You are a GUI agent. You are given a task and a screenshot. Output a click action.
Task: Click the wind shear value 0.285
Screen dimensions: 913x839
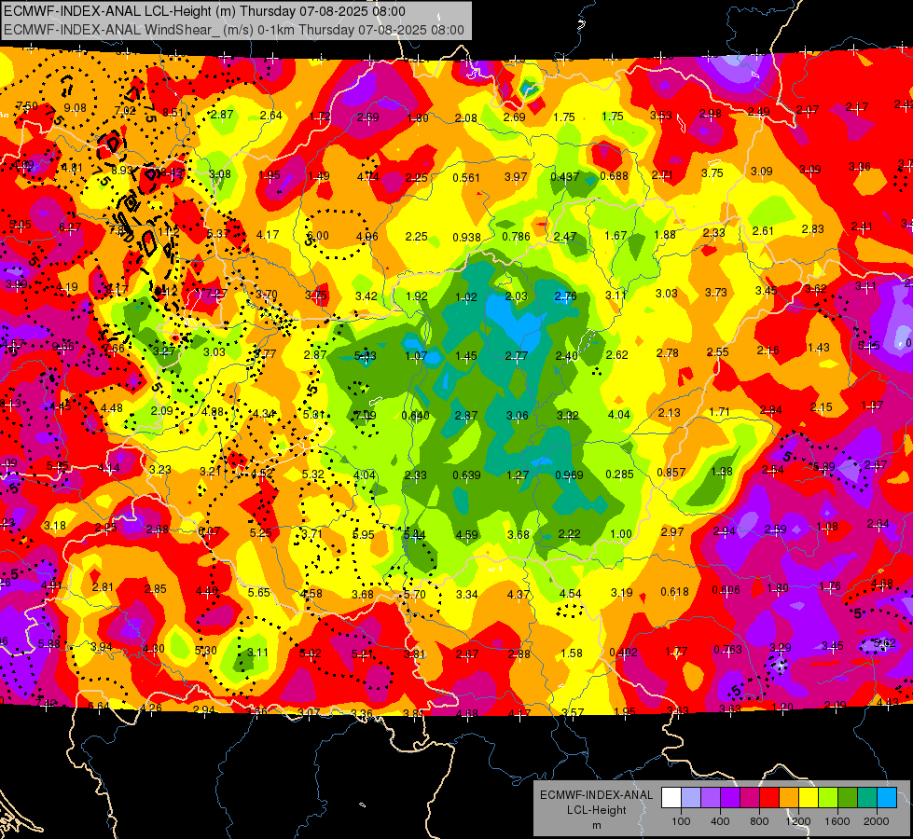tap(619, 475)
